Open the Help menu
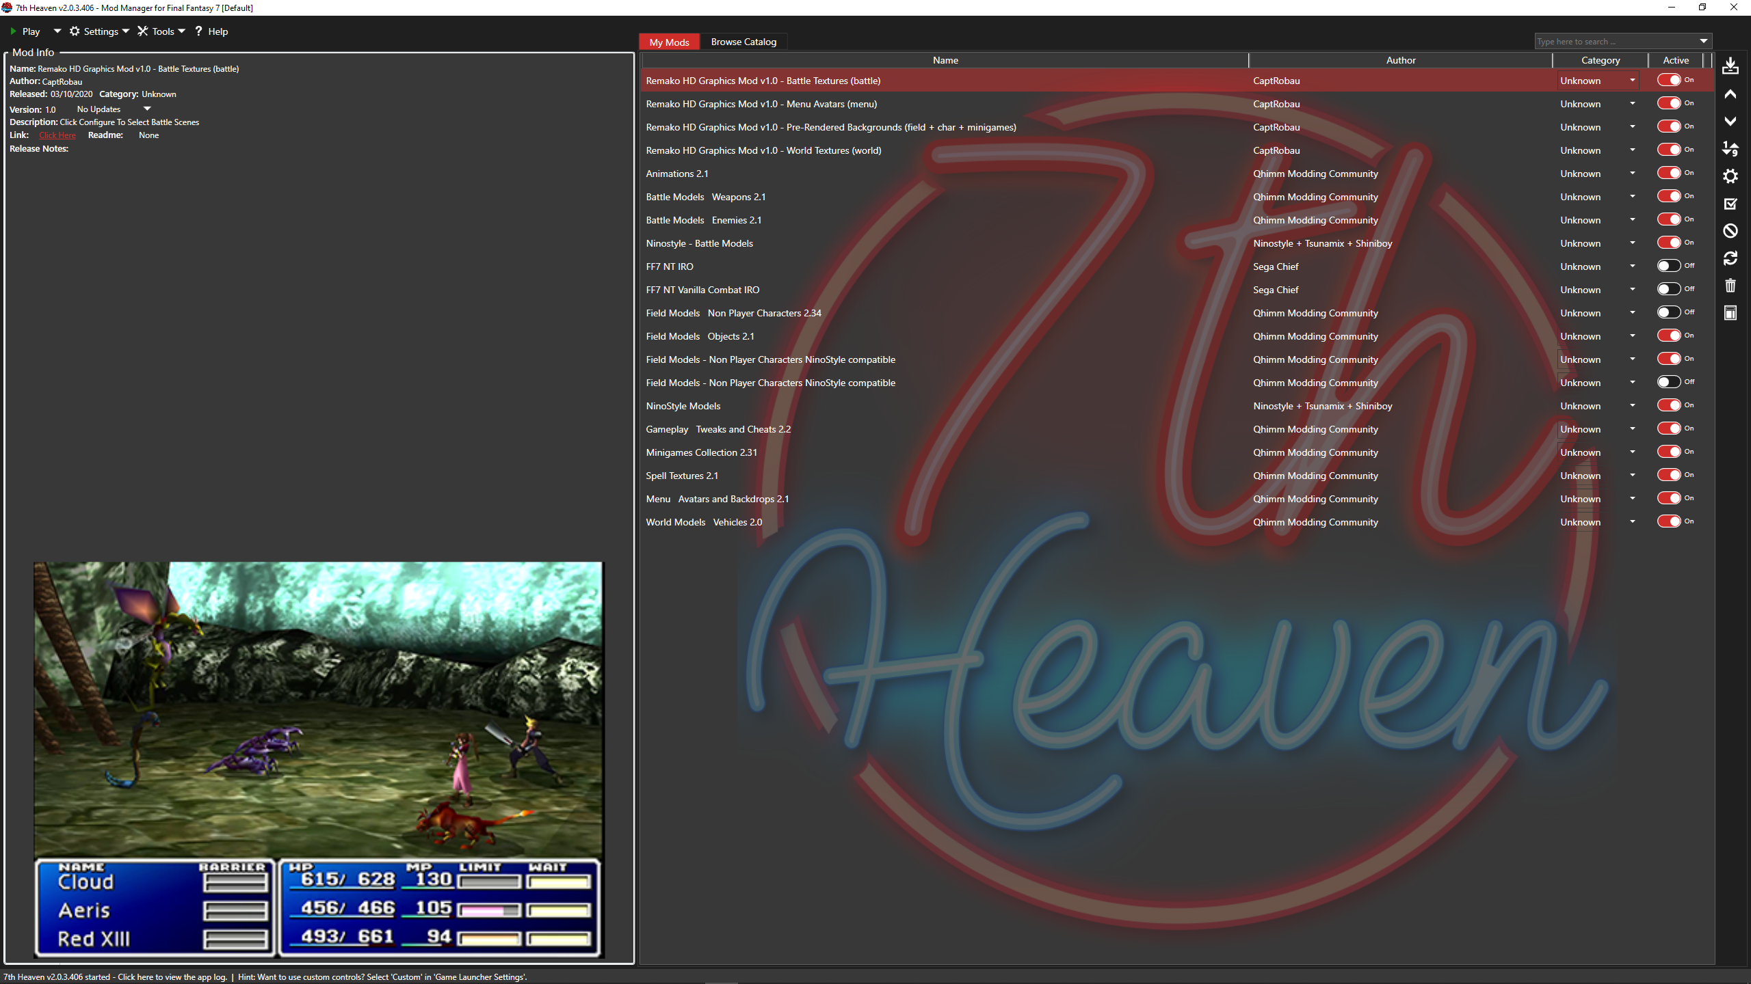This screenshot has height=984, width=1751. click(x=211, y=31)
